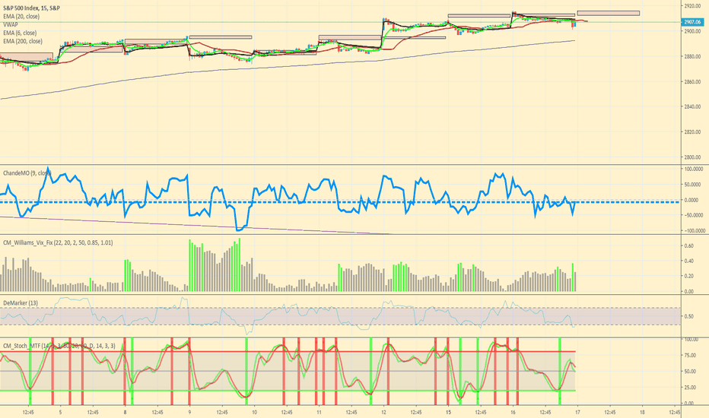Viewport: 709px width, 418px height.
Task: Click the 100.0000 value on ChandeMO scale
Action: point(693,169)
